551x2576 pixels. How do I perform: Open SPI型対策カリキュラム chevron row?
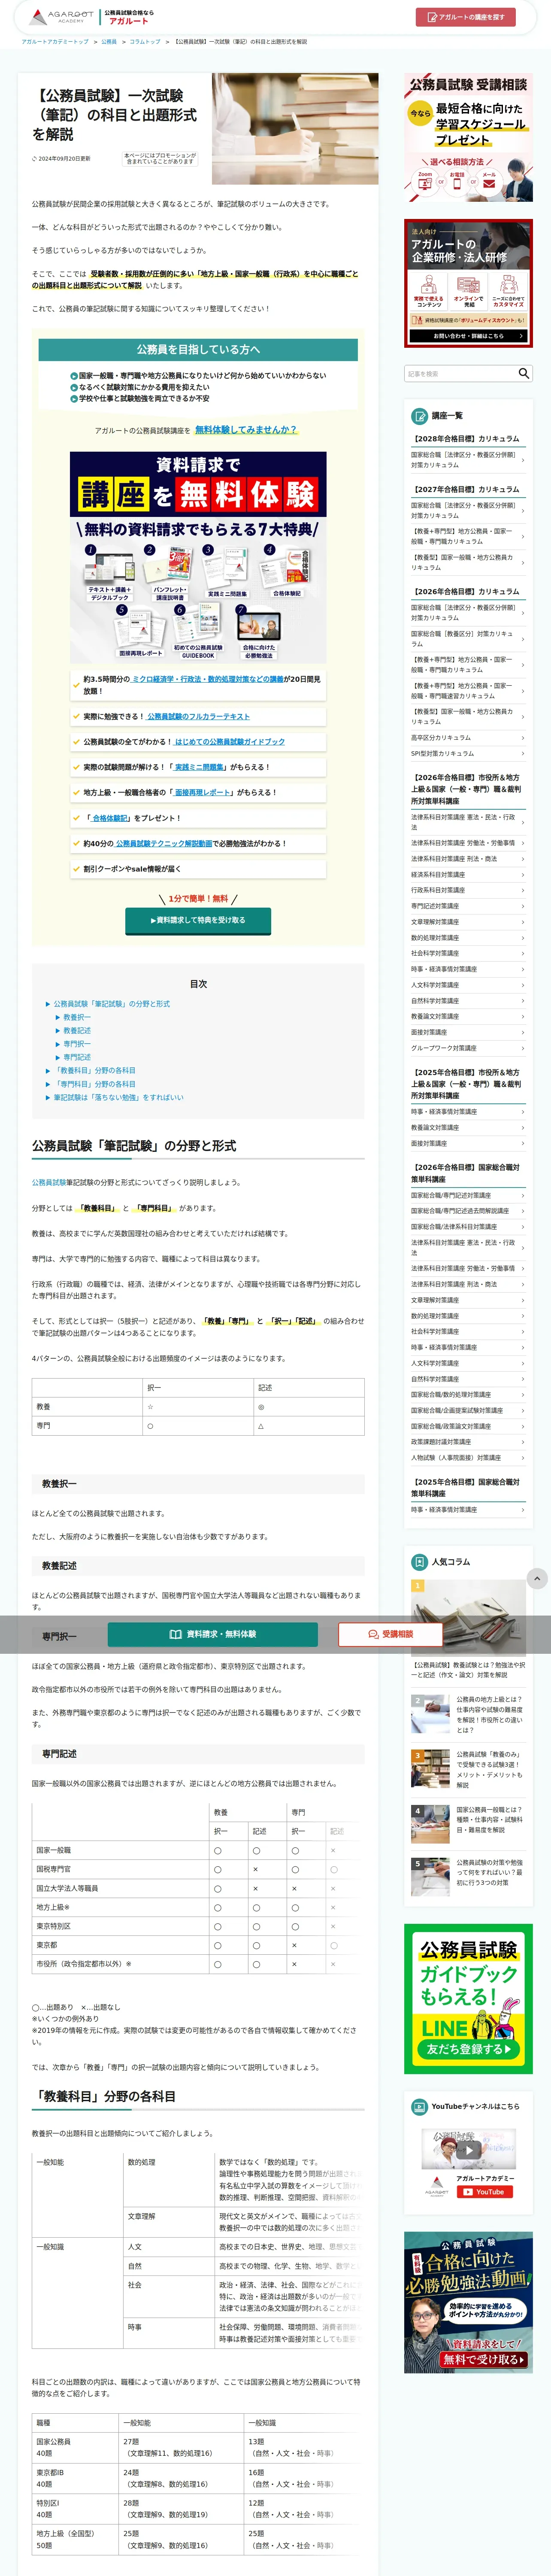coord(468,753)
